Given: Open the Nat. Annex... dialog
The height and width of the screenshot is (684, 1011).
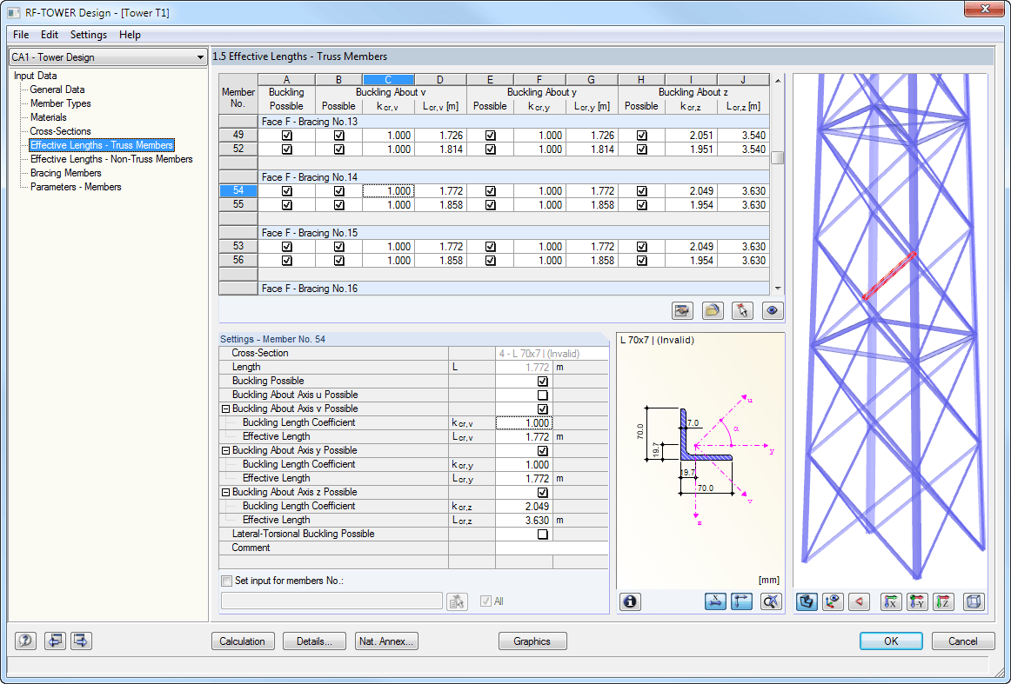Looking at the screenshot, I should 386,641.
